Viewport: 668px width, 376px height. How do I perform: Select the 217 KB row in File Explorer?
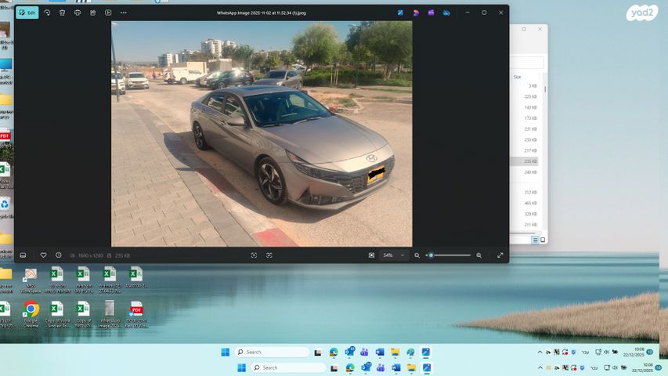coord(525,150)
